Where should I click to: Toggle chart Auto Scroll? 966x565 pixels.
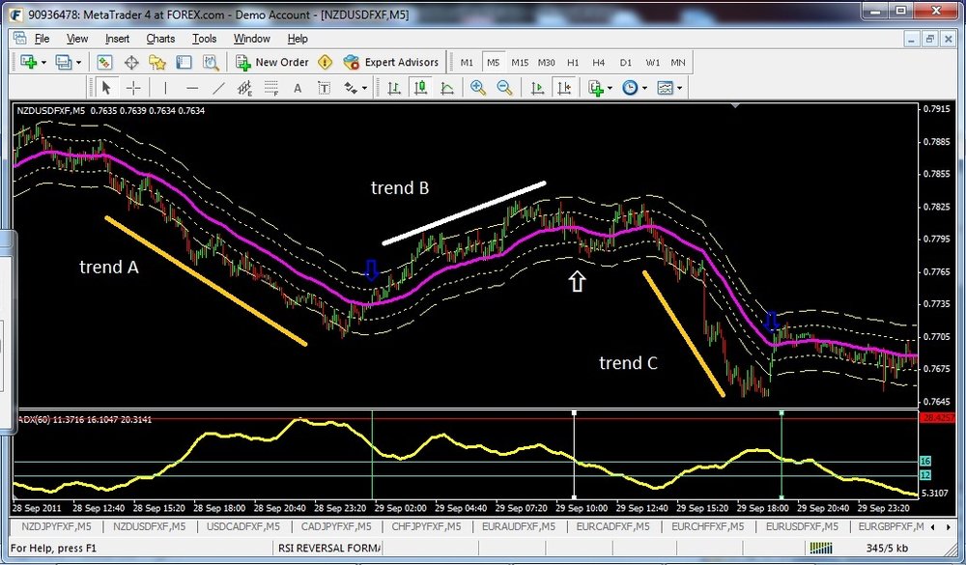pos(537,88)
